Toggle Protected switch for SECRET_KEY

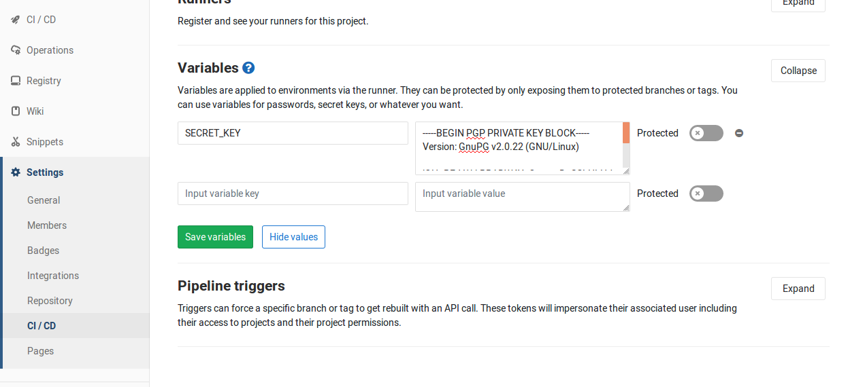[706, 133]
